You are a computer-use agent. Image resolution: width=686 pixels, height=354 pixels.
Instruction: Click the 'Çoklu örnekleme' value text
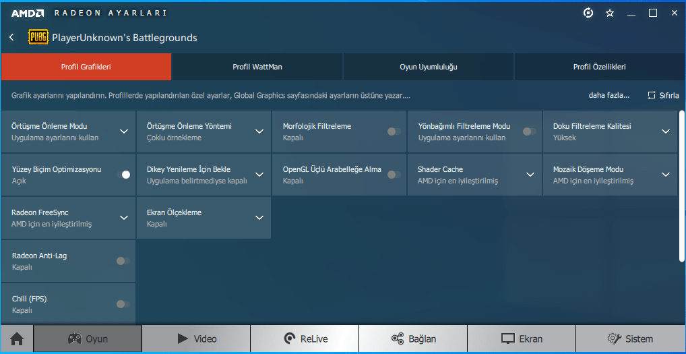point(174,138)
